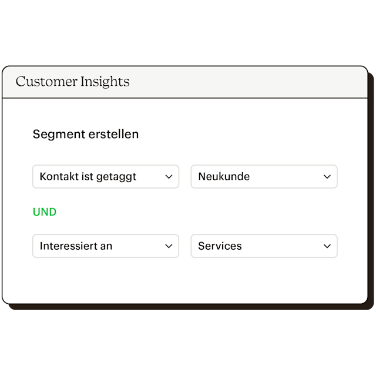The image size is (376, 376).
Task: Click the chevron arrow next to "Neukunde"
Action: [x=327, y=177]
